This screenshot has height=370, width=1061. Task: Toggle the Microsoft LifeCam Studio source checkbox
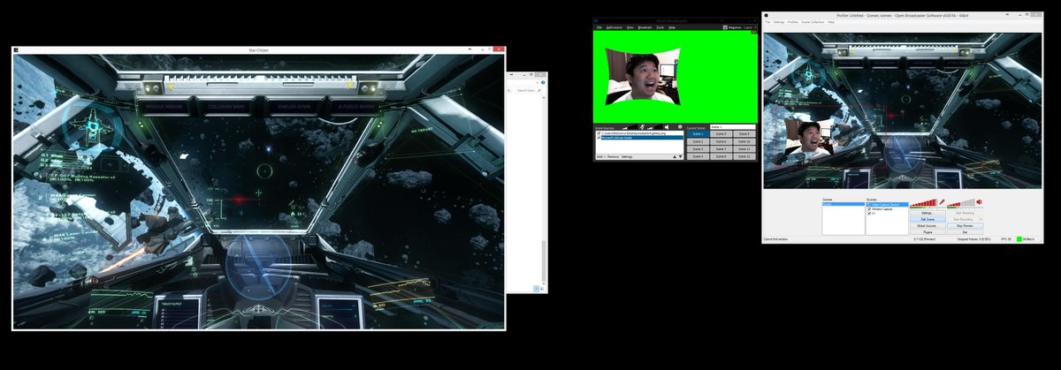[x=599, y=138]
